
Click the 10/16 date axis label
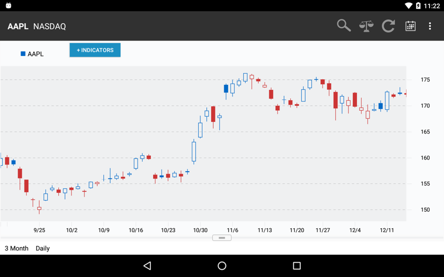click(136, 230)
